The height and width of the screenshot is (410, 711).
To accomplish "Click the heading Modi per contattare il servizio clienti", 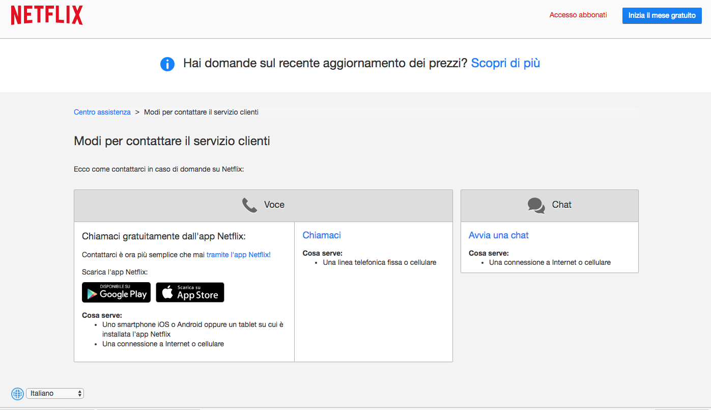I will 172,141.
